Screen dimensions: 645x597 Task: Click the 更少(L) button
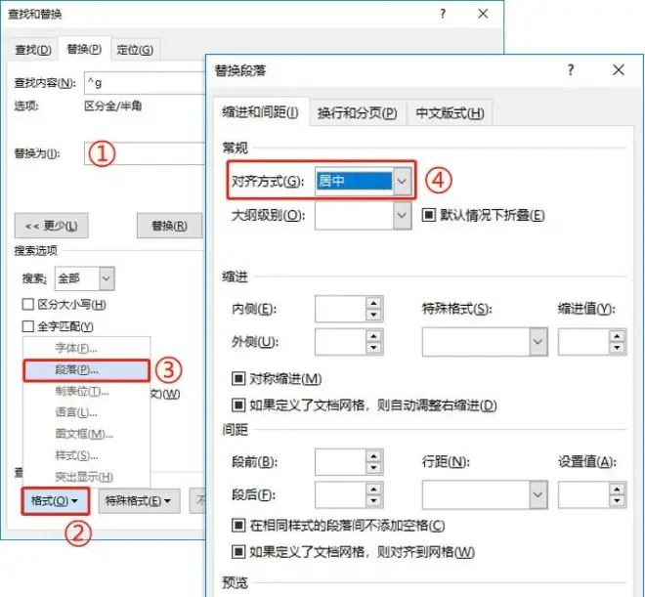(52, 226)
